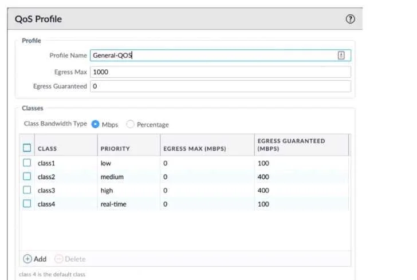Focus the Profile Name input field

tap(221, 56)
